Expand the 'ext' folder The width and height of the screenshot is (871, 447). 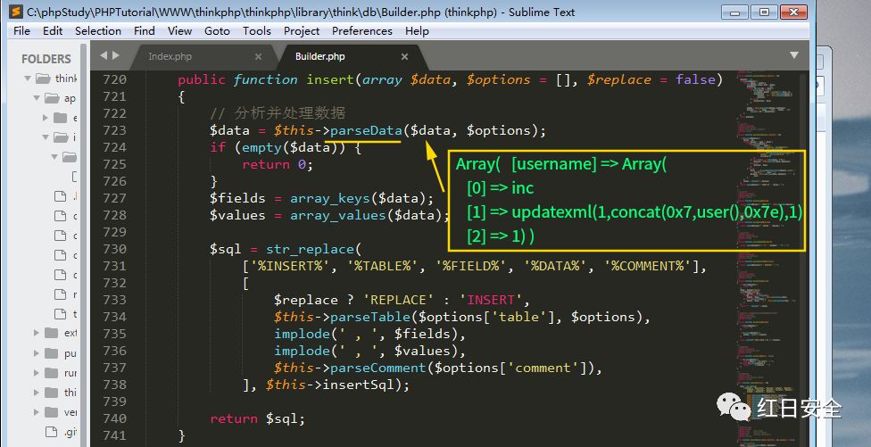pyautogui.click(x=37, y=333)
